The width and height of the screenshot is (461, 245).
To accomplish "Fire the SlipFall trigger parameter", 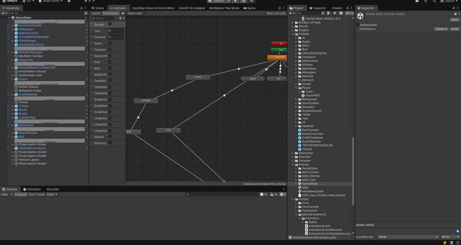I will pyautogui.click(x=110, y=136).
